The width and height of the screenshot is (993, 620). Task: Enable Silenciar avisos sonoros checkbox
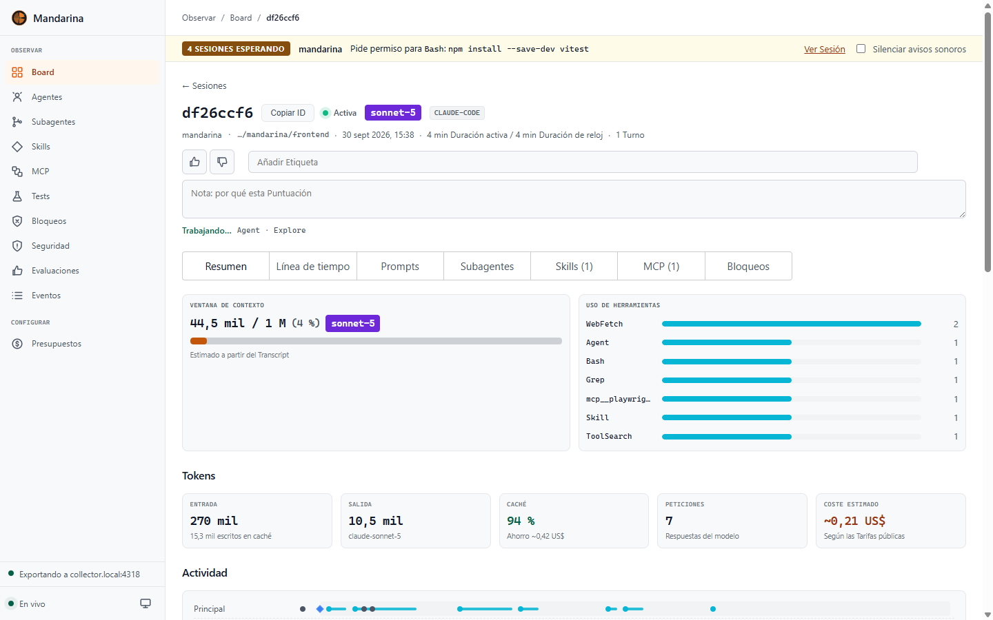tap(861, 49)
